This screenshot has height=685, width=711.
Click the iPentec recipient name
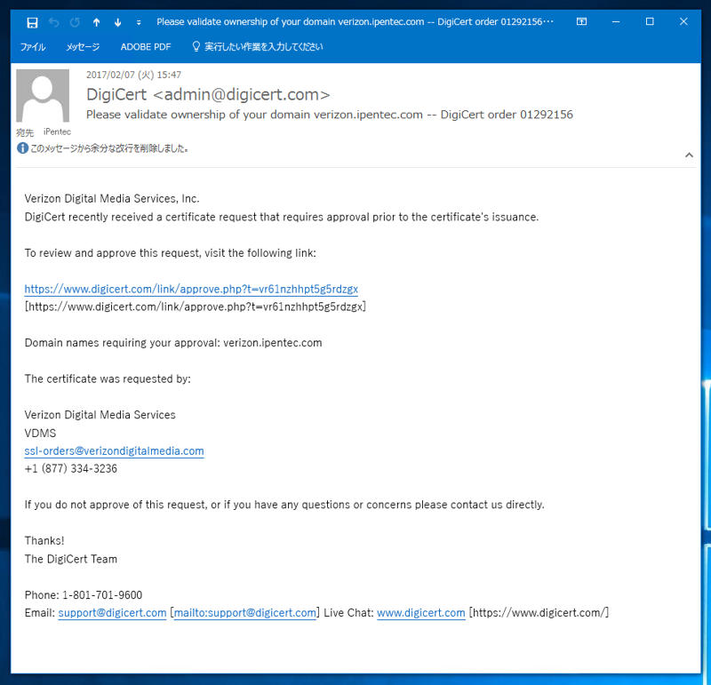tap(57, 131)
